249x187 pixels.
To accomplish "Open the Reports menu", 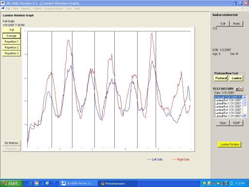I will click(x=26, y=8).
